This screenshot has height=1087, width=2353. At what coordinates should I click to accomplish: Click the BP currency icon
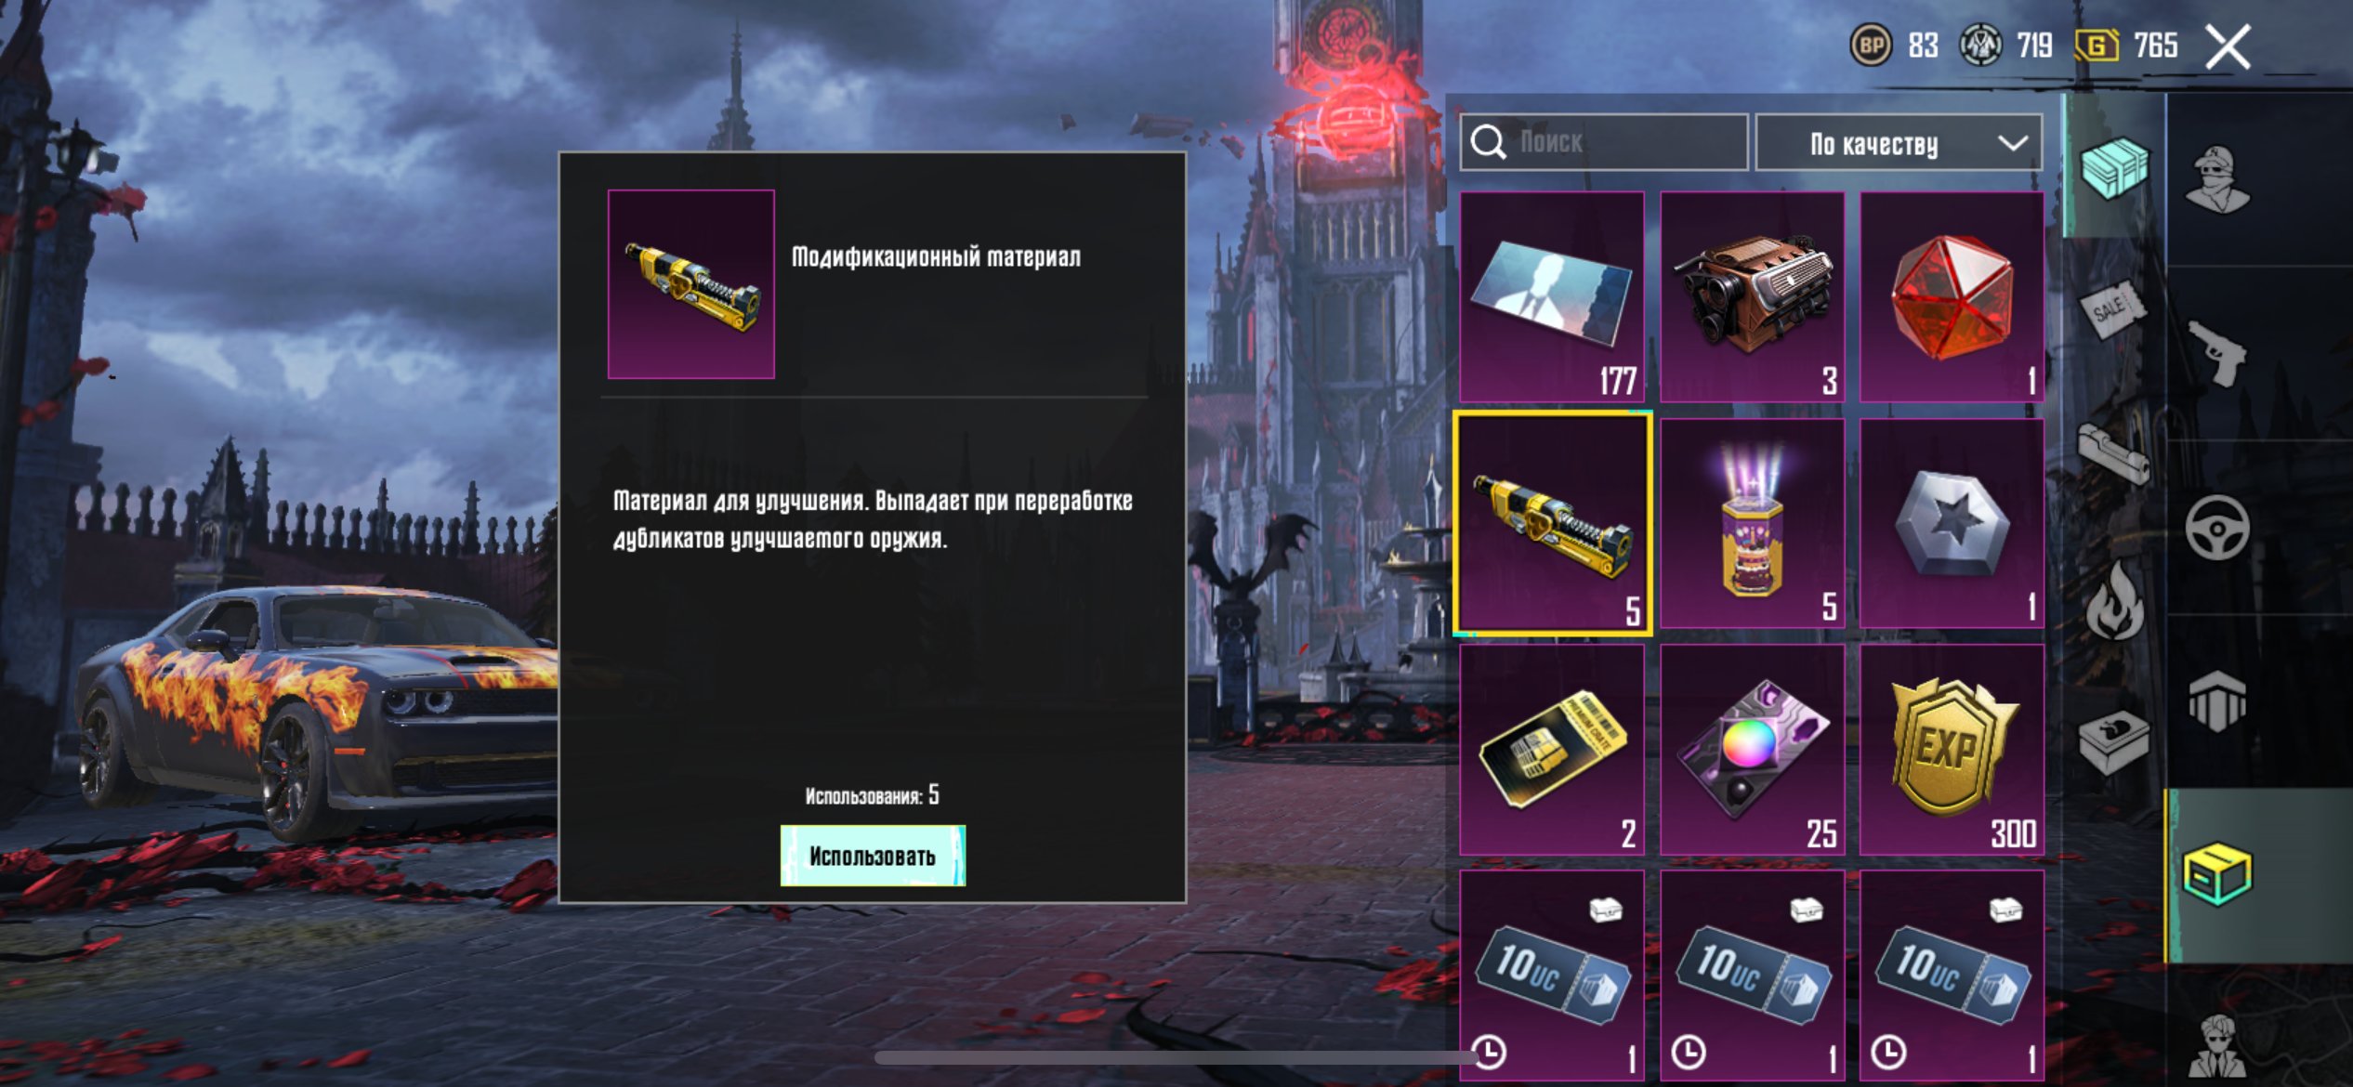[1871, 45]
